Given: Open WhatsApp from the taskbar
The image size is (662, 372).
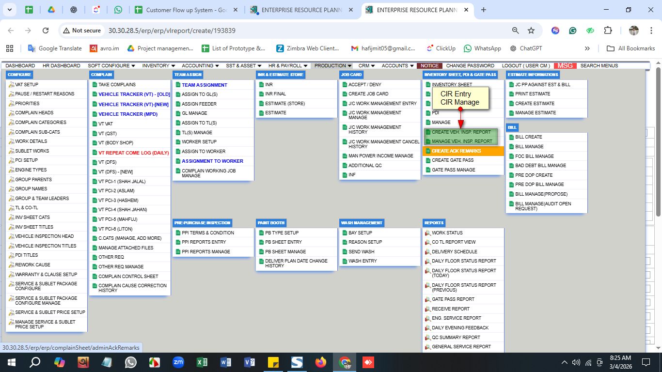Looking at the screenshot, I should click(x=131, y=362).
